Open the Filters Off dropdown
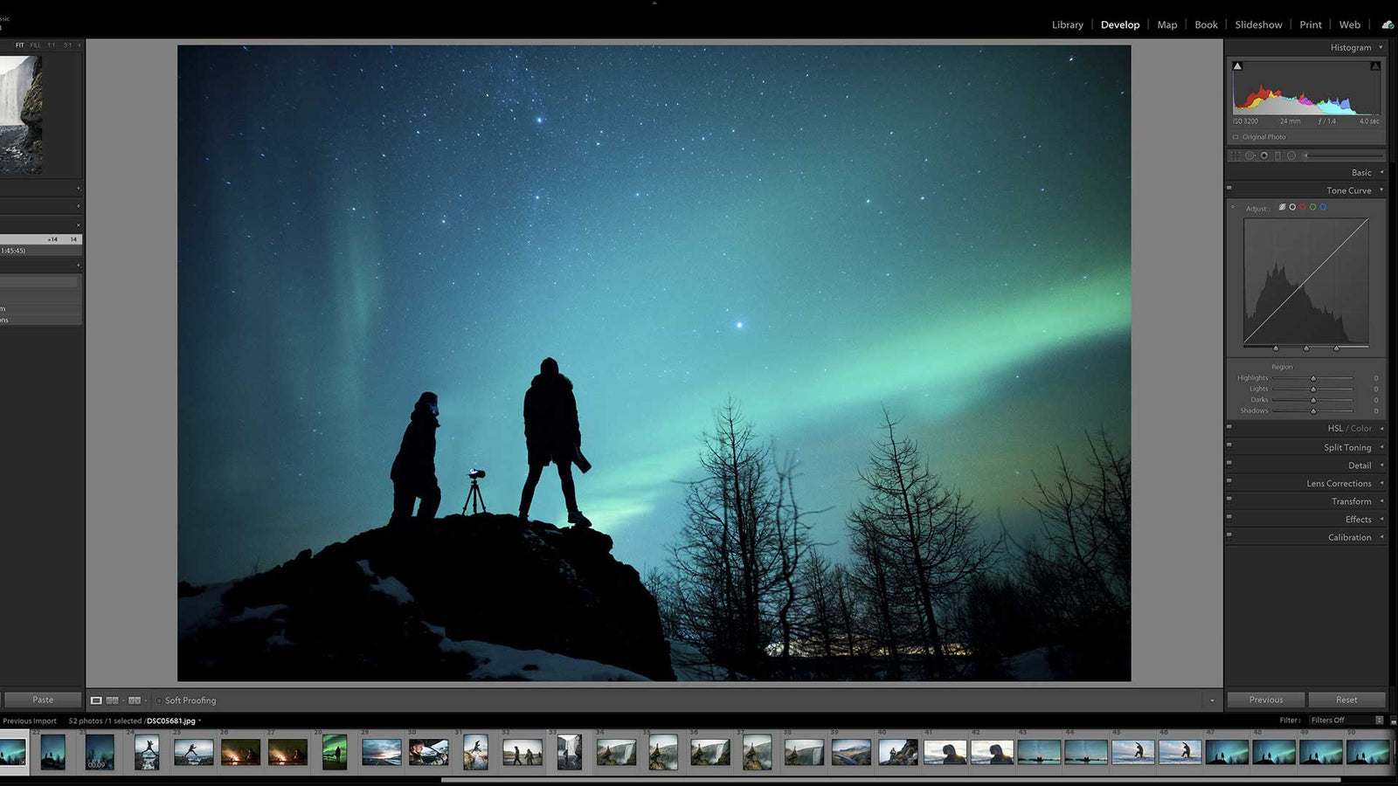Viewport: 1398px width, 786px height. pyautogui.click(x=1330, y=720)
